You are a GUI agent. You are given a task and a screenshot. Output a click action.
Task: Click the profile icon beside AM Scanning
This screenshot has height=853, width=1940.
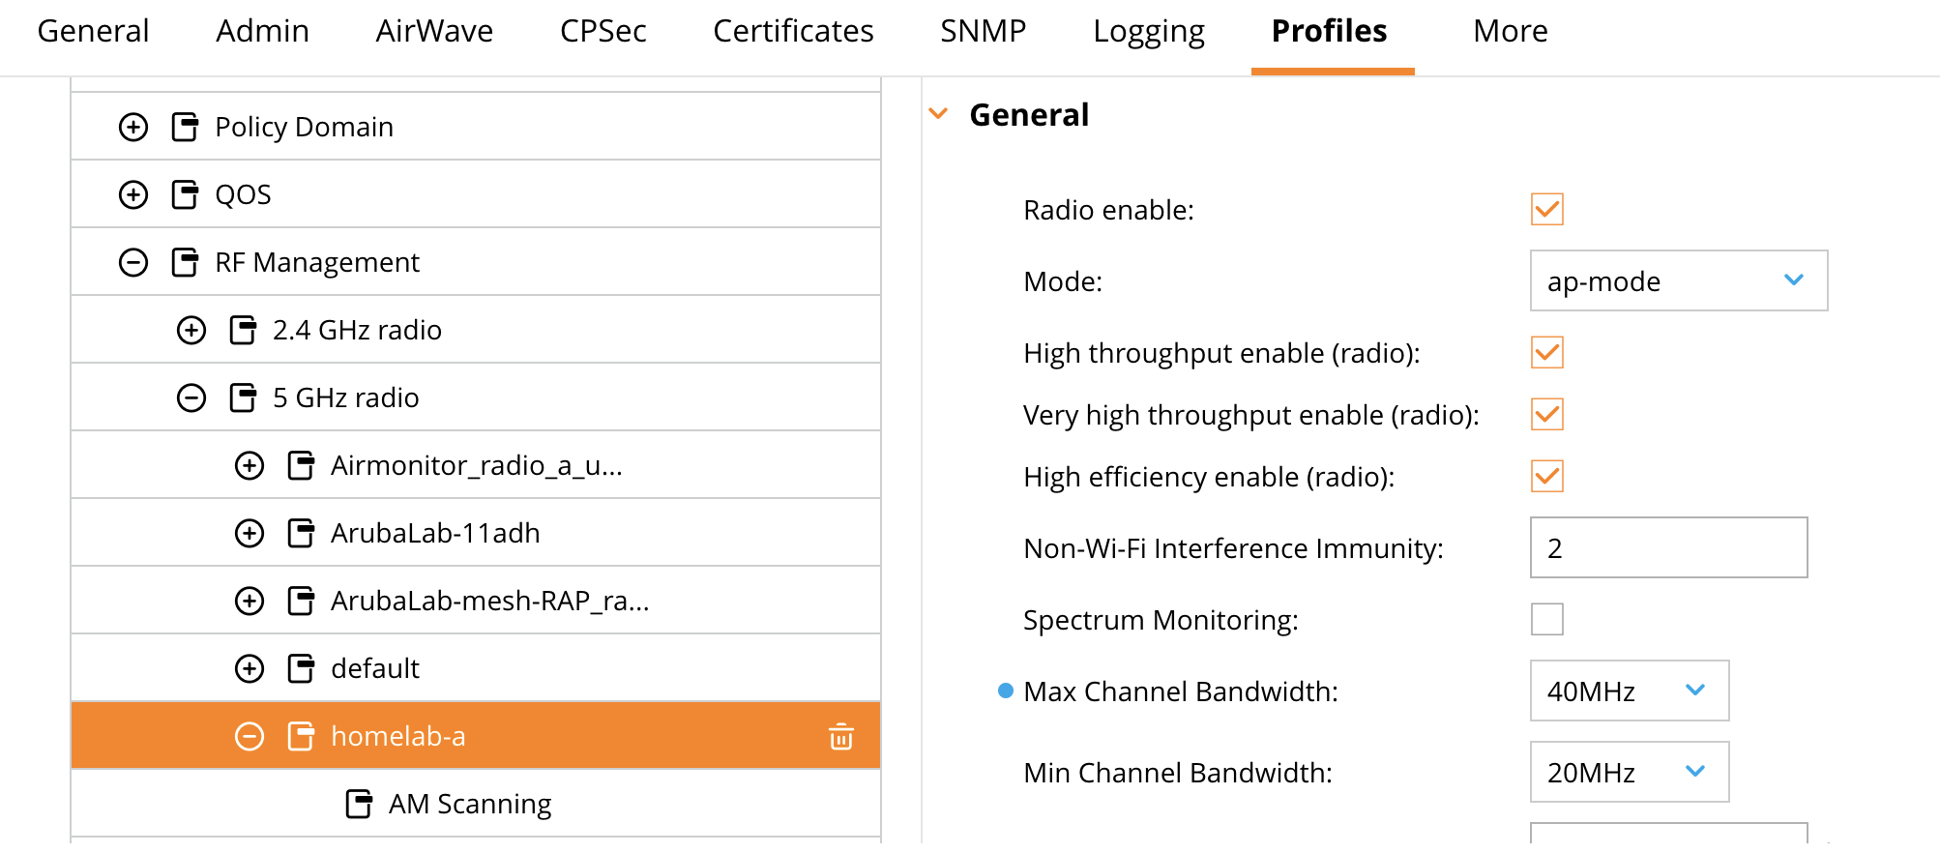(359, 804)
